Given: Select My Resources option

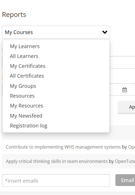Looking at the screenshot, I should [x=27, y=106].
